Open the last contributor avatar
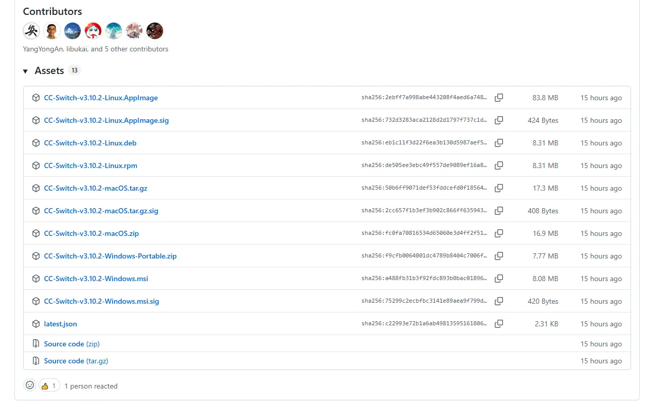 click(155, 31)
